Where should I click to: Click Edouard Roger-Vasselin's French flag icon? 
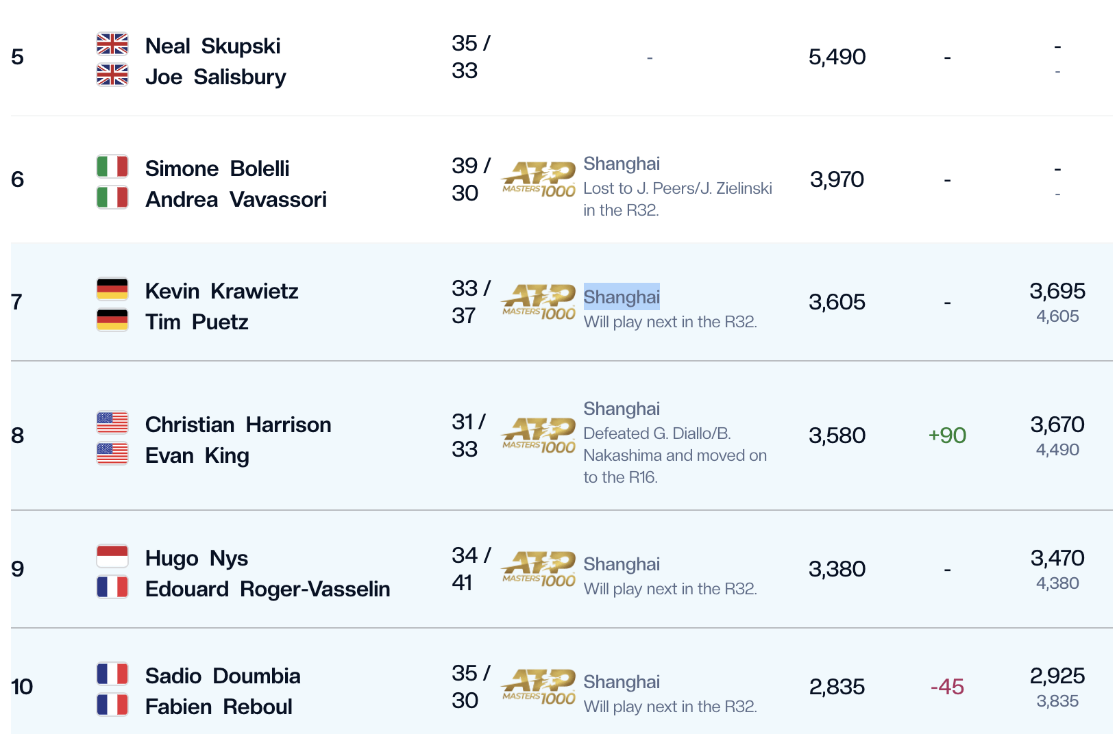[x=112, y=587]
